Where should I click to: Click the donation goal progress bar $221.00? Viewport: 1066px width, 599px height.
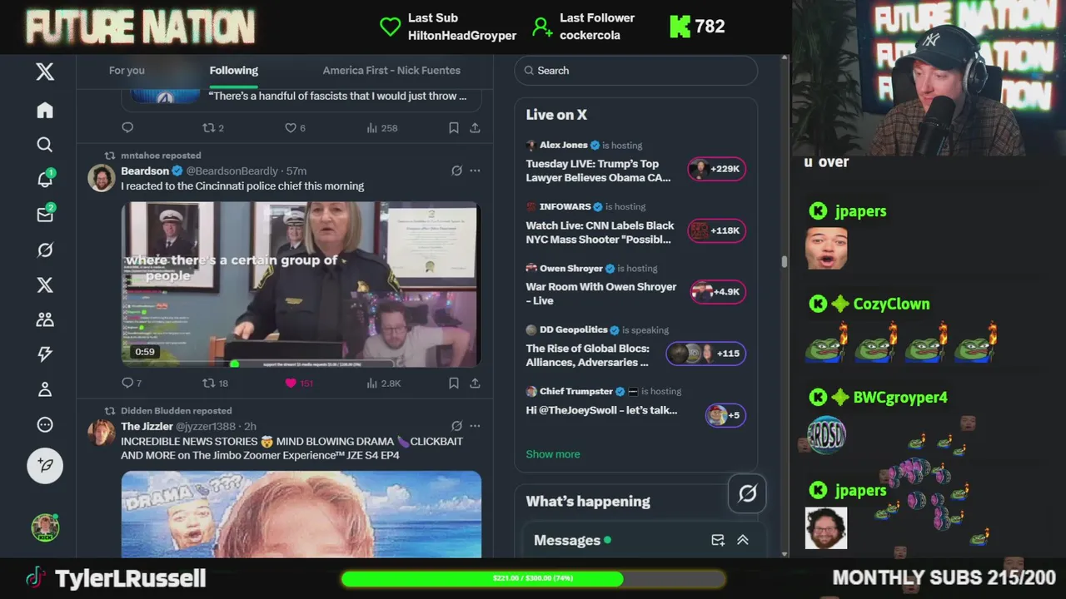[533, 578]
